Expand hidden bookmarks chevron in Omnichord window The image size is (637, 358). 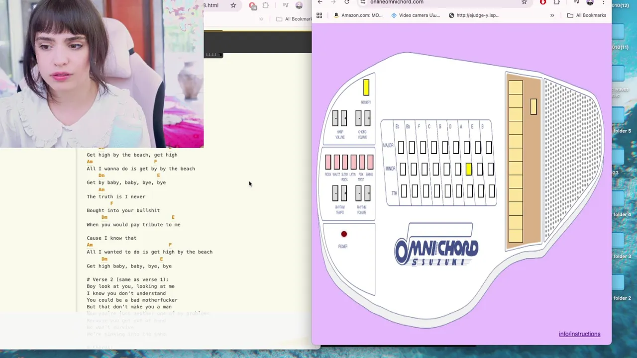tap(552, 15)
